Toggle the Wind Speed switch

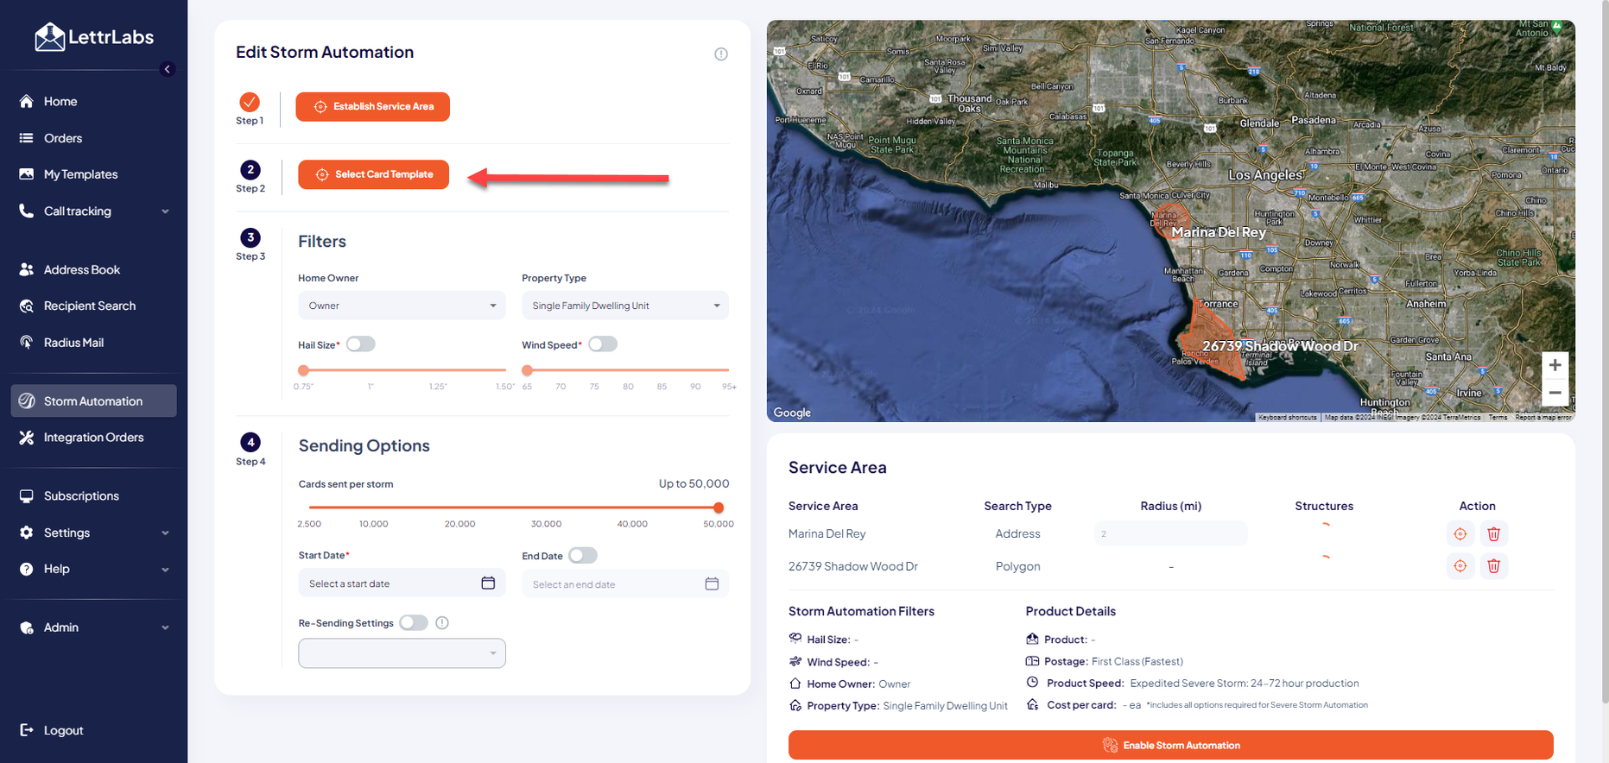click(603, 344)
